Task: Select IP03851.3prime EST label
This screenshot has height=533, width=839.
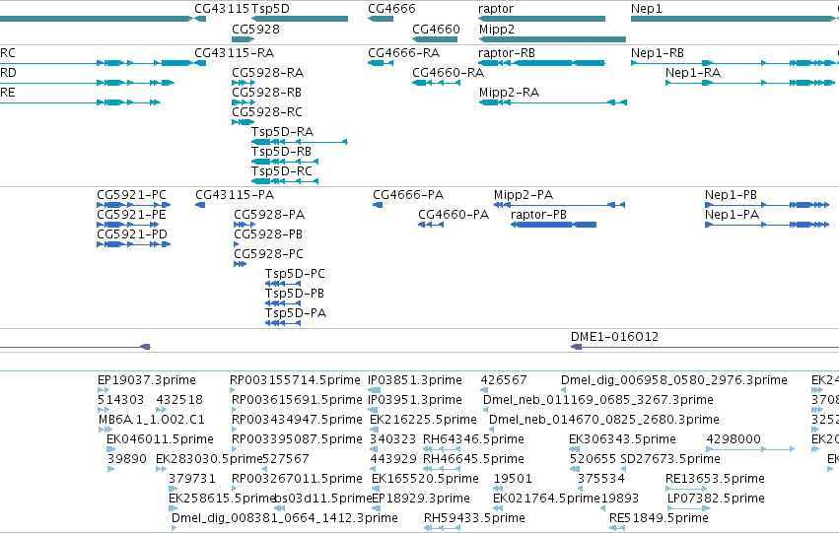Action: [x=415, y=380]
